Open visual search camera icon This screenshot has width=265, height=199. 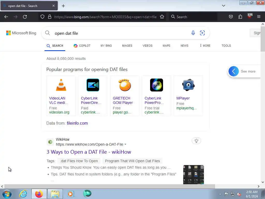pyautogui.click(x=202, y=33)
